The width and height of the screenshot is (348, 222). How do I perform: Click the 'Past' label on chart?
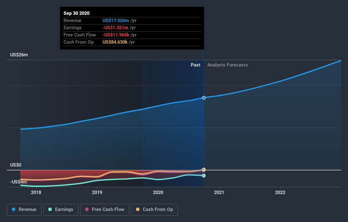[195, 65]
